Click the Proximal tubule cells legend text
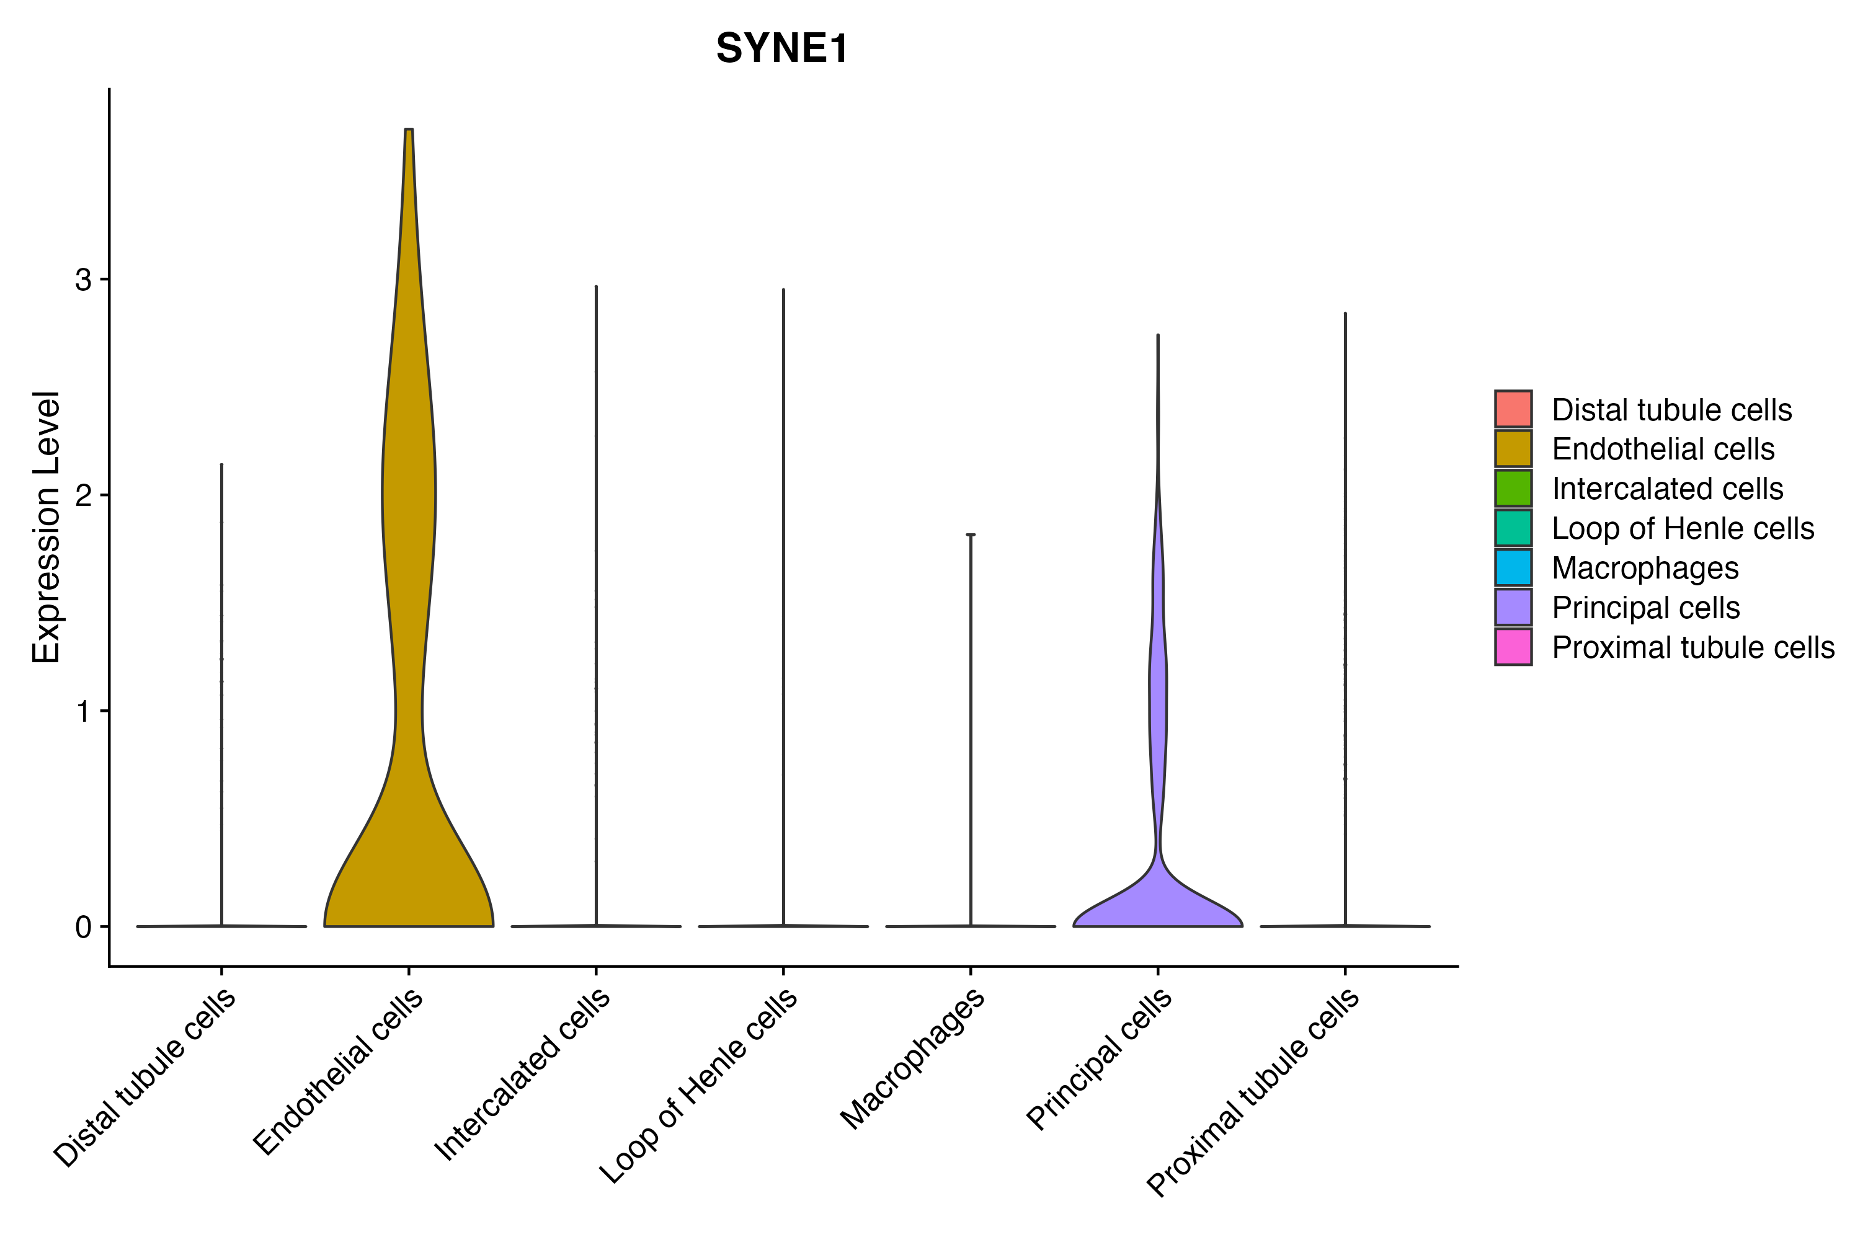Viewport: 1868px width, 1237px height. tap(1693, 648)
